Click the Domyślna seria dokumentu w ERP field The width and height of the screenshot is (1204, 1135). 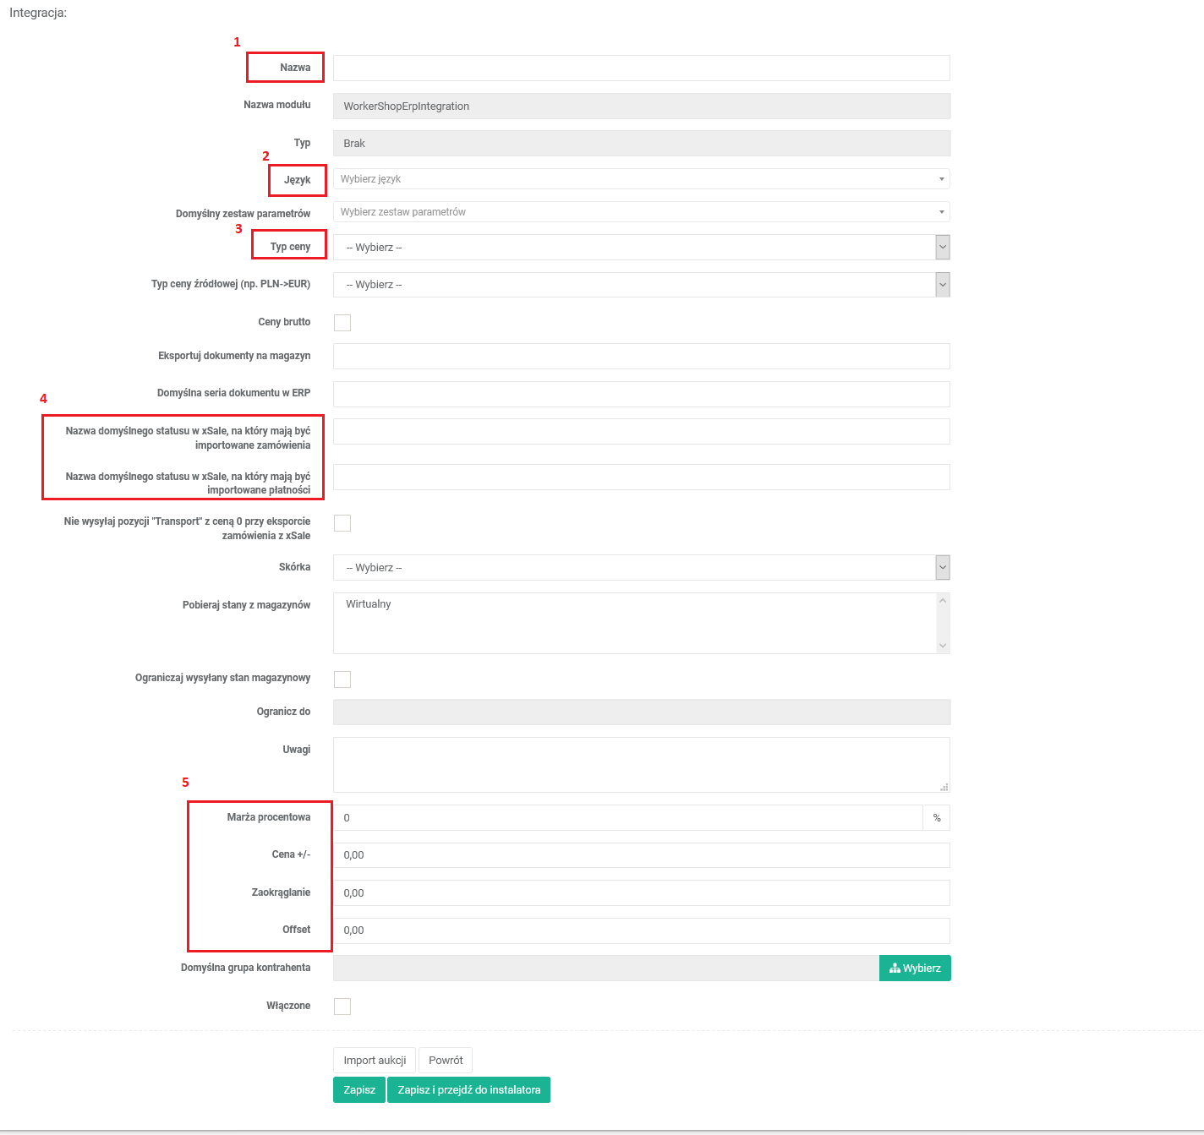[641, 394]
